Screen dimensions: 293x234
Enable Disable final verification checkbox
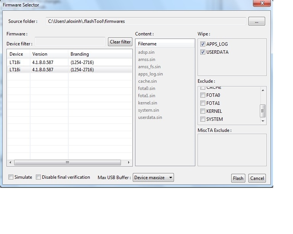tap(38, 177)
